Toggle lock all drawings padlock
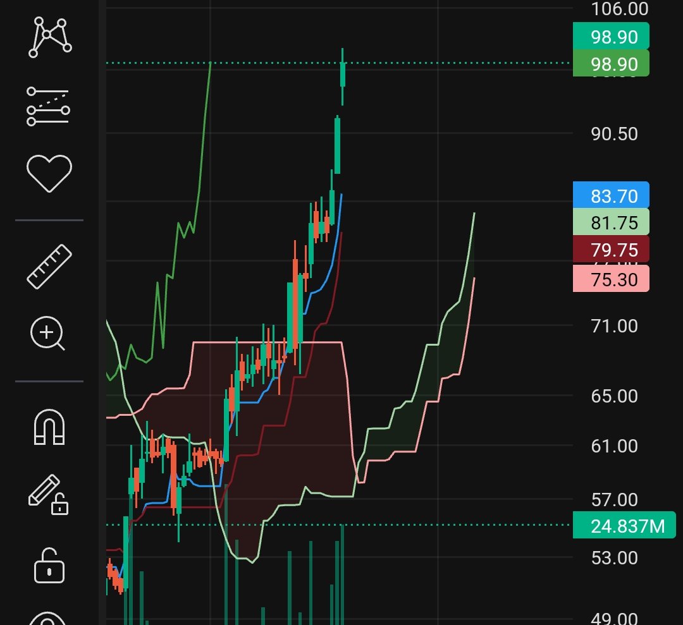The height and width of the screenshot is (625, 683). [x=49, y=566]
